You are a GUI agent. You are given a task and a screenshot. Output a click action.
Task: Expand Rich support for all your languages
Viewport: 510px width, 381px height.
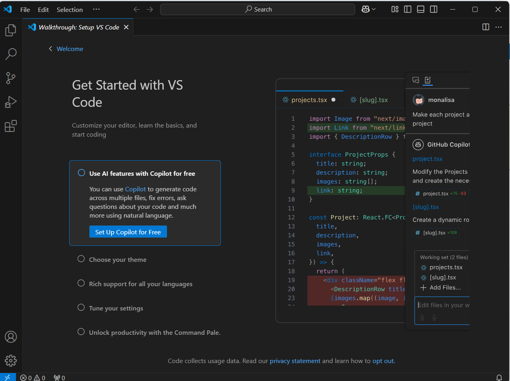pyautogui.click(x=141, y=284)
